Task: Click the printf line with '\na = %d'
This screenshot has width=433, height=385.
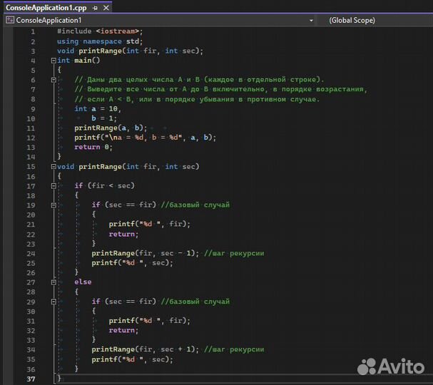Action: 146,138
